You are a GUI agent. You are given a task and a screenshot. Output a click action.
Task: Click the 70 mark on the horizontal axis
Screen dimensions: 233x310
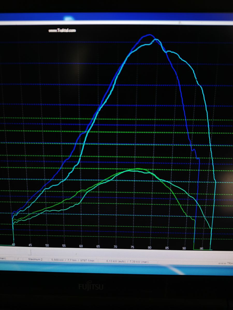(x=115, y=247)
